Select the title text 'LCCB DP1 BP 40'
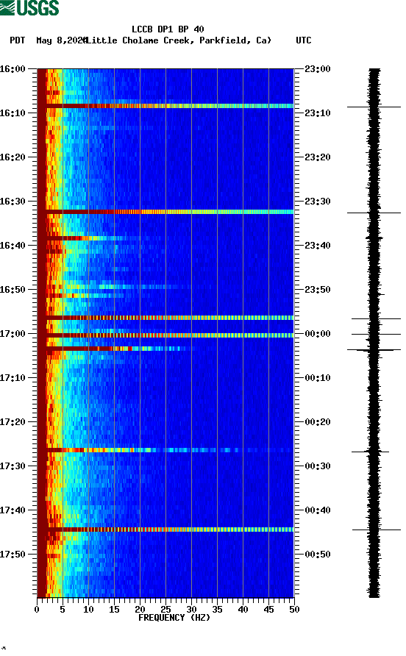Viewport: 406px width, 656px height. pyautogui.click(x=168, y=29)
